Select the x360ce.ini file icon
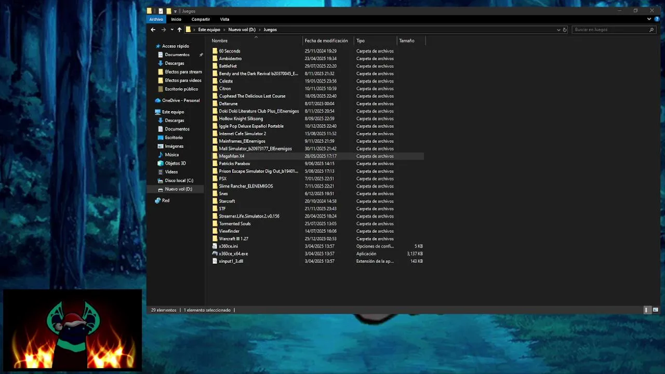The image size is (665, 374). [215, 246]
